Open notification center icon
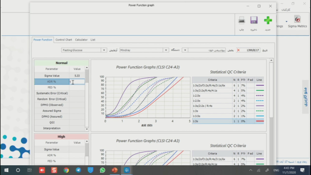Viewport: 311px width, 175px height. coord(302,170)
